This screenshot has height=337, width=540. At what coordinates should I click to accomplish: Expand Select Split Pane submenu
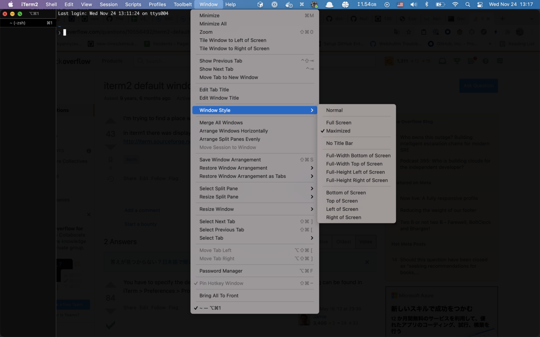tap(255, 189)
